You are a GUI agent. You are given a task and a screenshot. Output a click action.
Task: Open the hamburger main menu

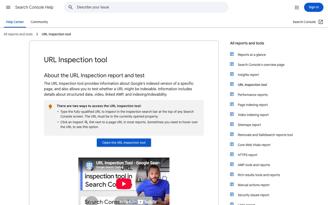coord(8,7)
